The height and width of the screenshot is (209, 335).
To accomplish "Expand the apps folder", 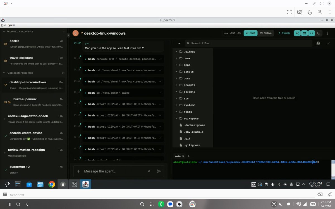I will click(x=193, y=65).
